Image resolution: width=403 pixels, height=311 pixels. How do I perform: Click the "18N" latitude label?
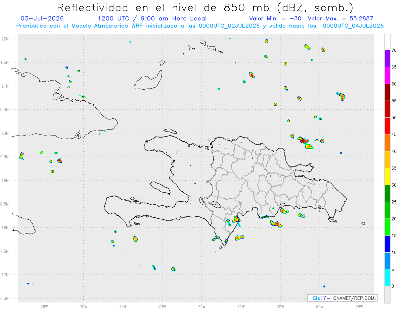(x=5, y=227)
